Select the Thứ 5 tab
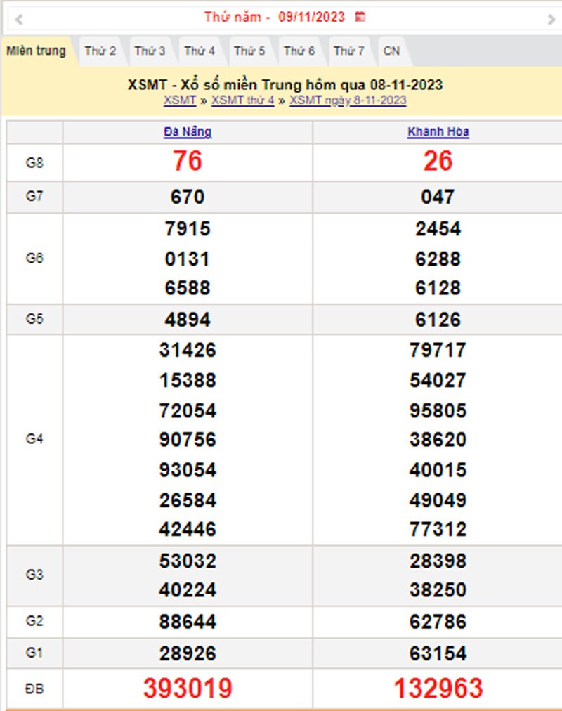 [249, 51]
